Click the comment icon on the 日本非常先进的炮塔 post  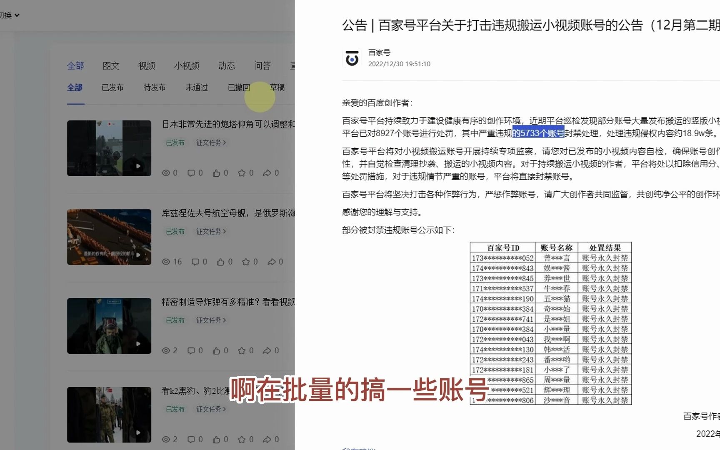(x=191, y=173)
